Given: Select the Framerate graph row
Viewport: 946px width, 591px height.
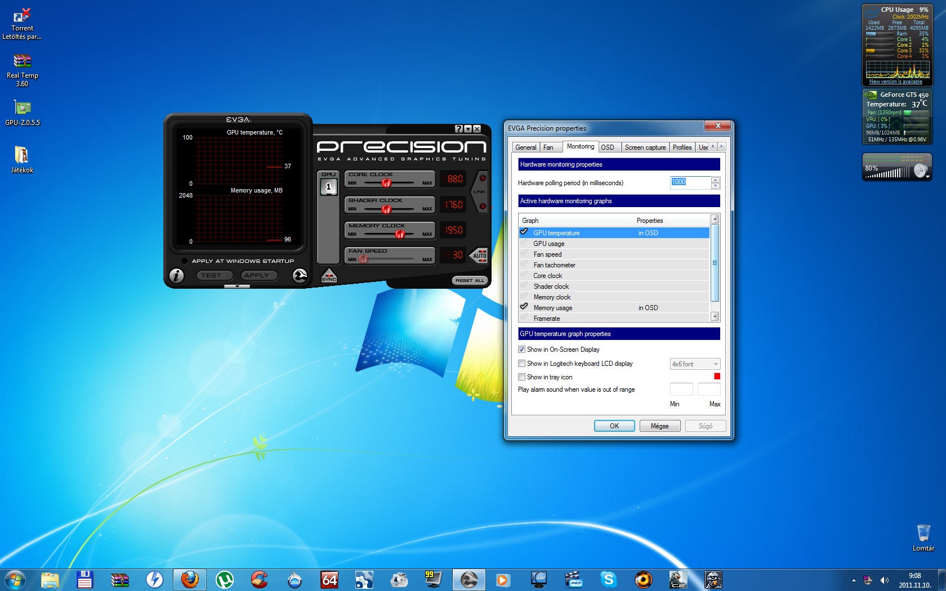Looking at the screenshot, I should (x=614, y=319).
